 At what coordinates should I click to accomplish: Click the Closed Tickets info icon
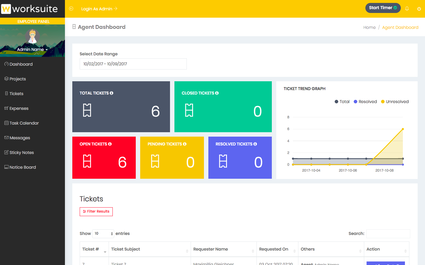pyautogui.click(x=217, y=93)
